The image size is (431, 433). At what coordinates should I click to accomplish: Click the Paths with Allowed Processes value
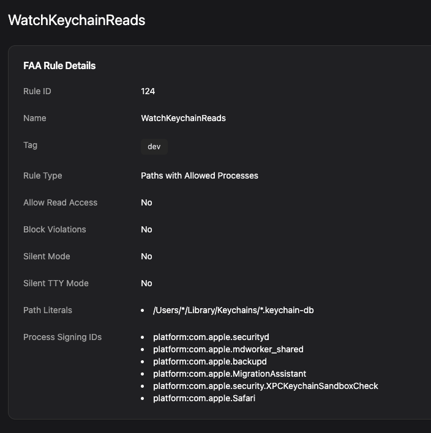[200, 176]
